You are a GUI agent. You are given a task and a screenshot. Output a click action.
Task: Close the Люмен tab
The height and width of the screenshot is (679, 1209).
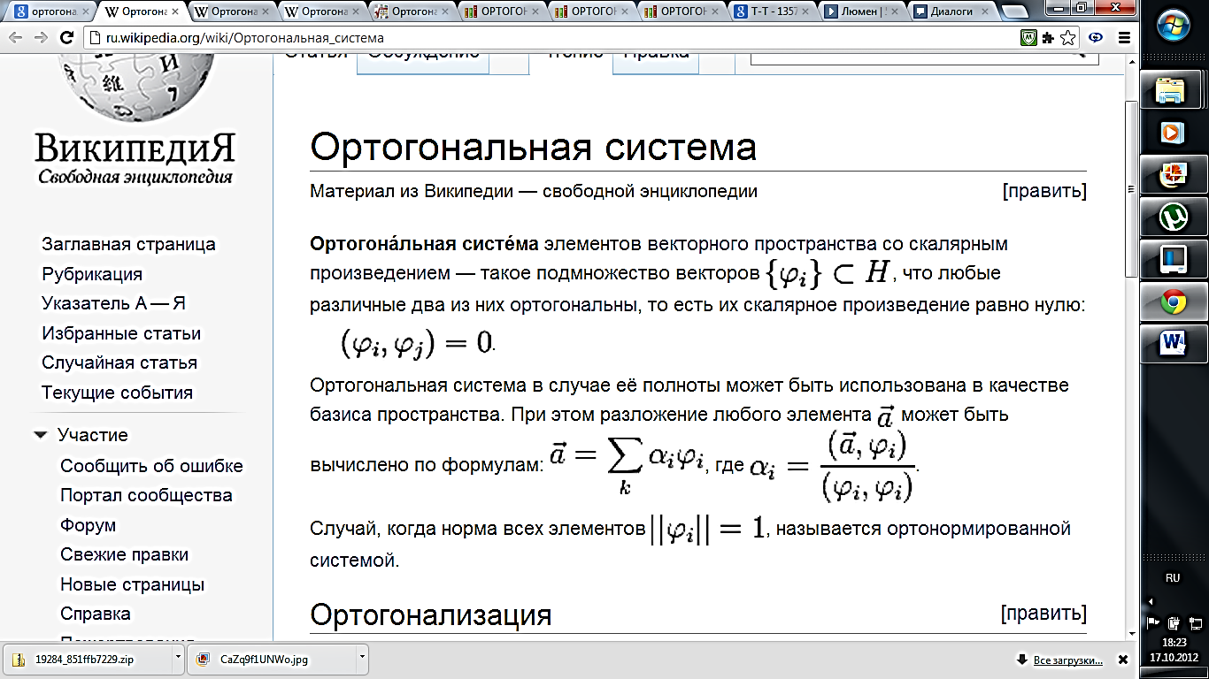point(895,12)
